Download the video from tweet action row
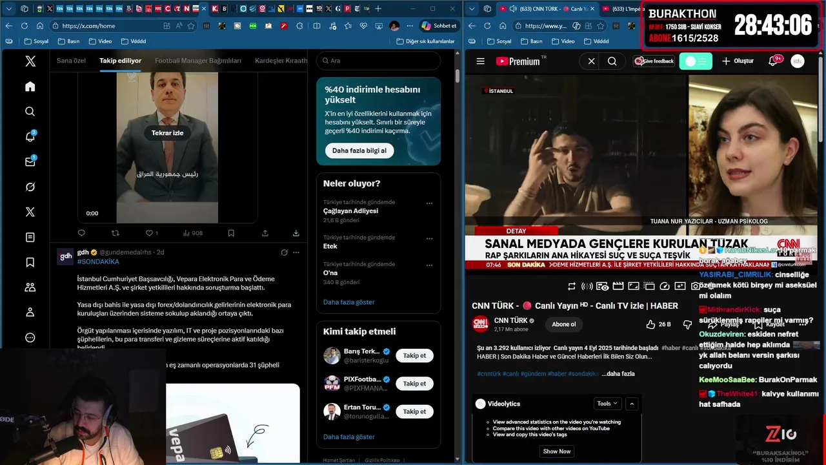 coord(296,233)
